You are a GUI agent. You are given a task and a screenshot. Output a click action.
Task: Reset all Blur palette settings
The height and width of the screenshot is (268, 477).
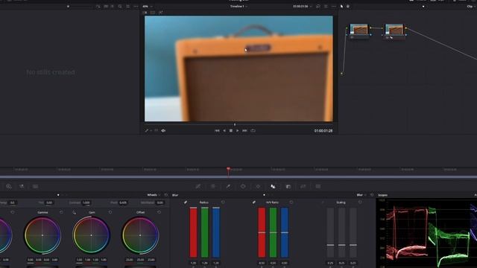pos(372,195)
